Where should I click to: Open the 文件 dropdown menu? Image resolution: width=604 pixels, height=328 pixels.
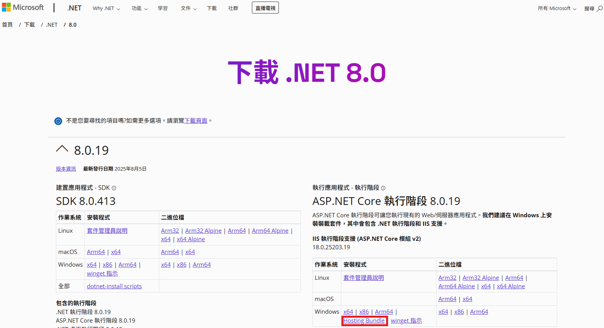point(188,8)
